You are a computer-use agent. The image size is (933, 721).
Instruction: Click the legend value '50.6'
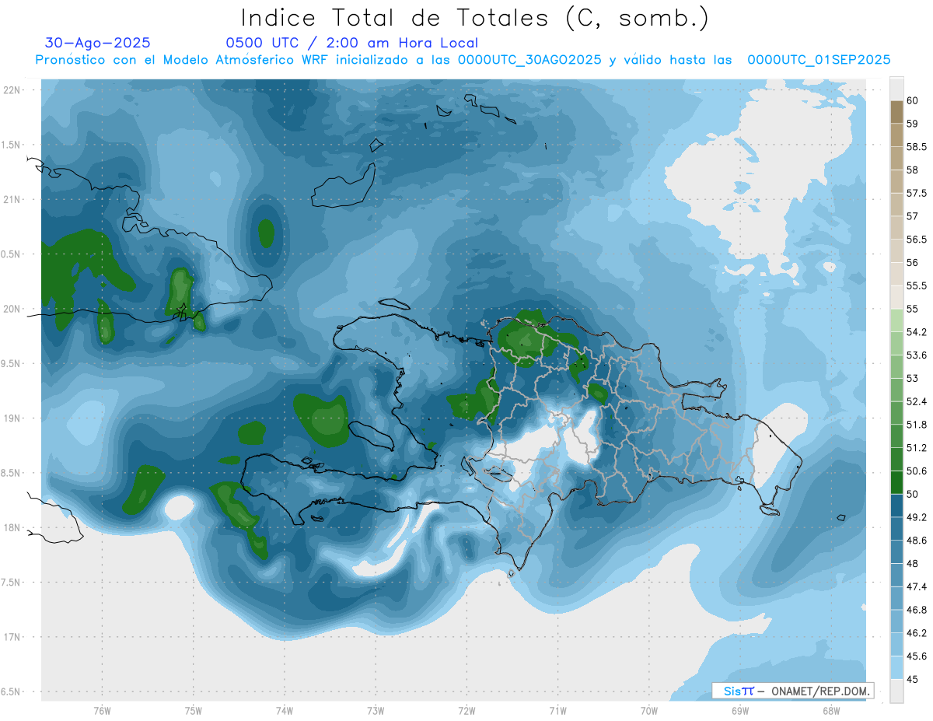tap(917, 471)
